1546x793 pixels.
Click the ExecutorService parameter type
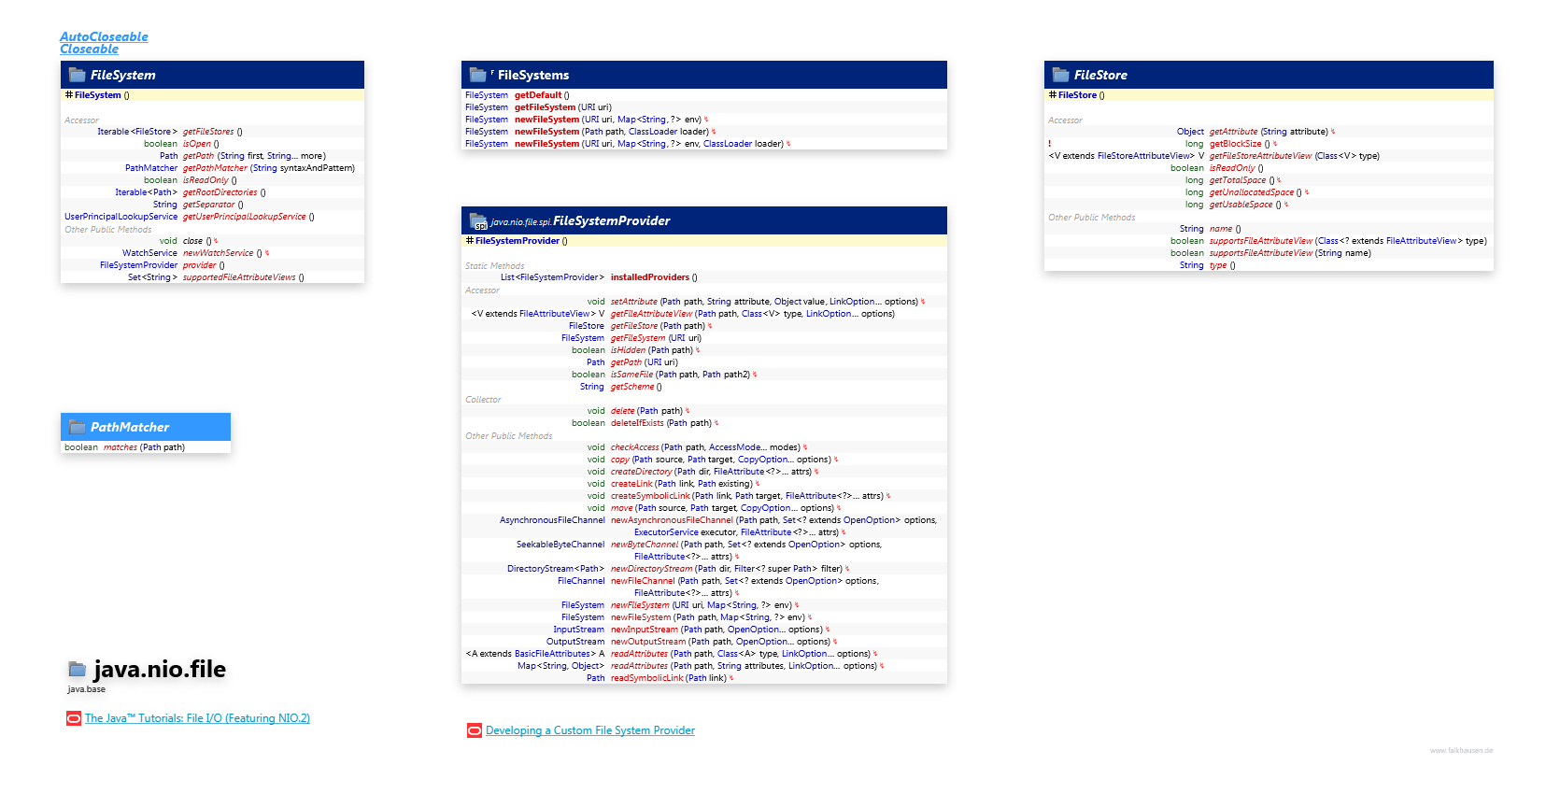666,532
